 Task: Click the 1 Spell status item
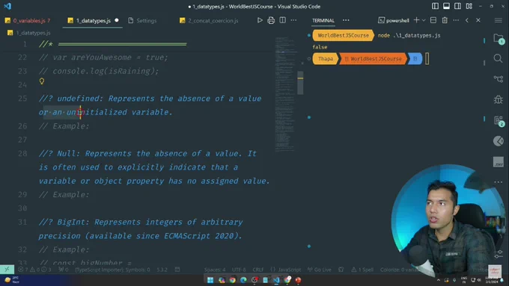point(362,270)
